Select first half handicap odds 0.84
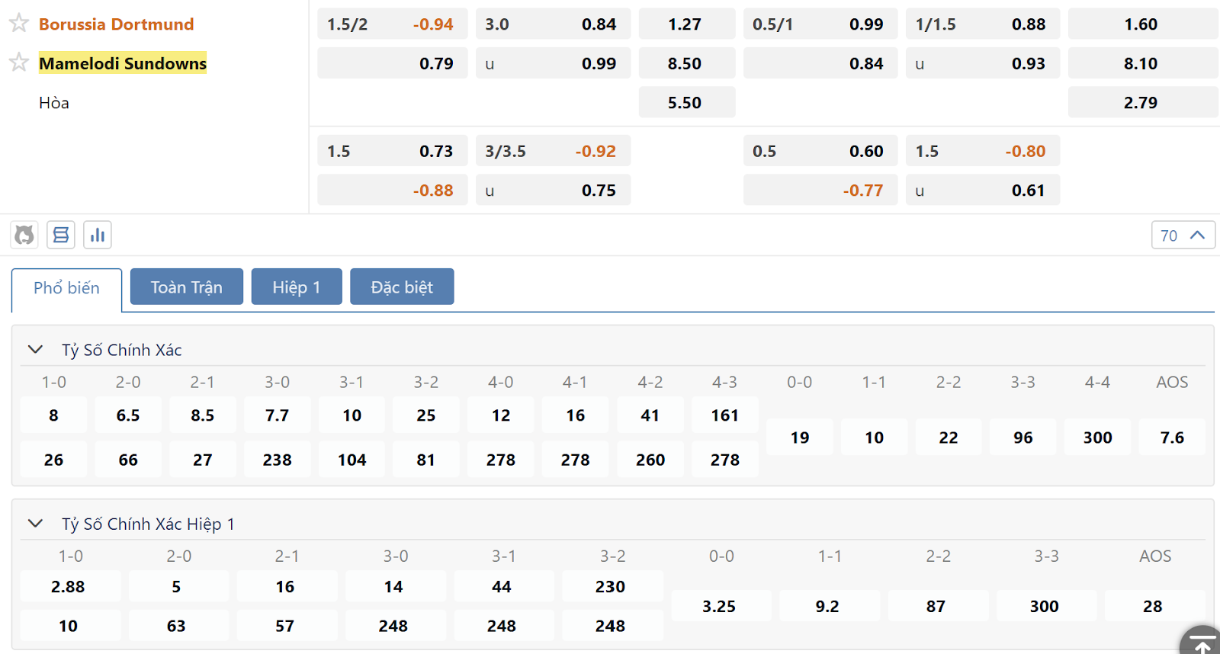Viewport: 1220px width, 654px height. 820,63
